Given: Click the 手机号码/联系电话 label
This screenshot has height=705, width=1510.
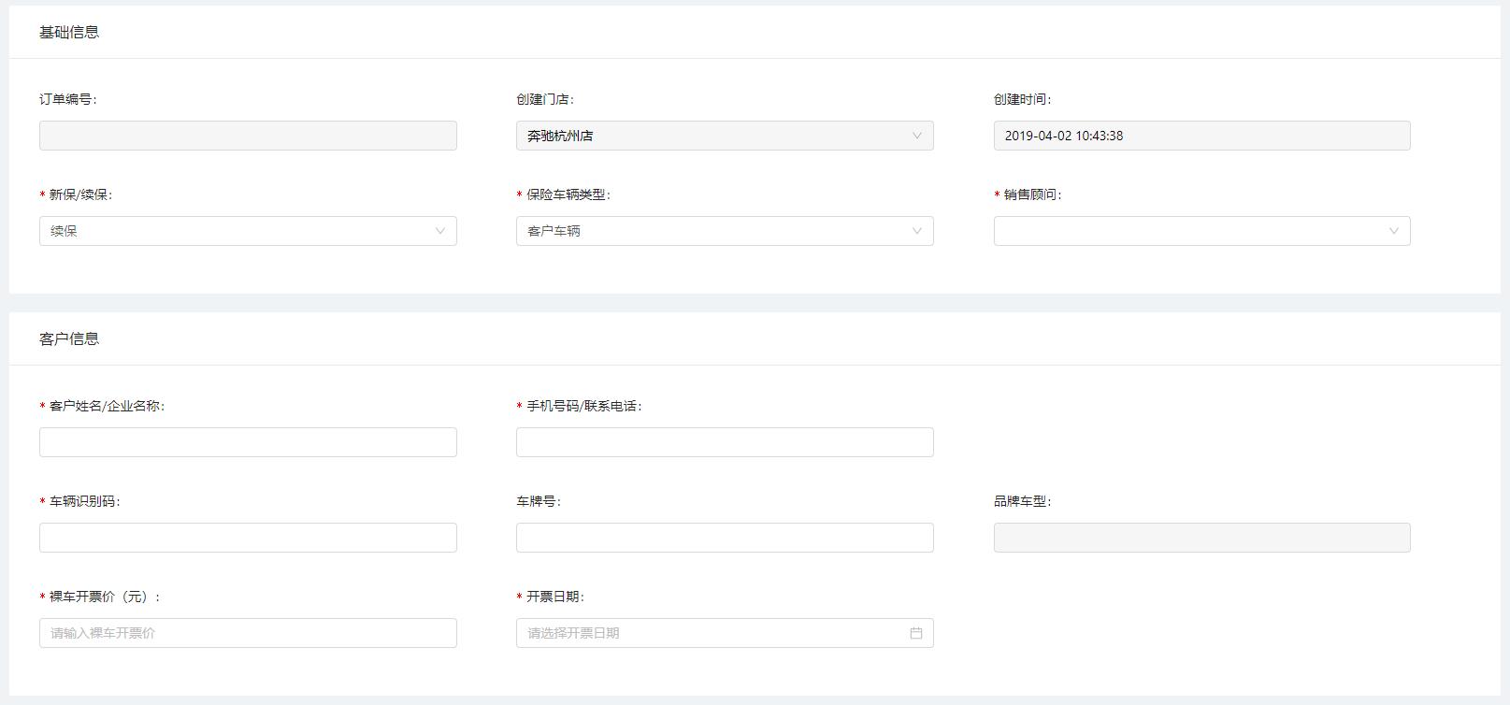Looking at the screenshot, I should (x=583, y=406).
